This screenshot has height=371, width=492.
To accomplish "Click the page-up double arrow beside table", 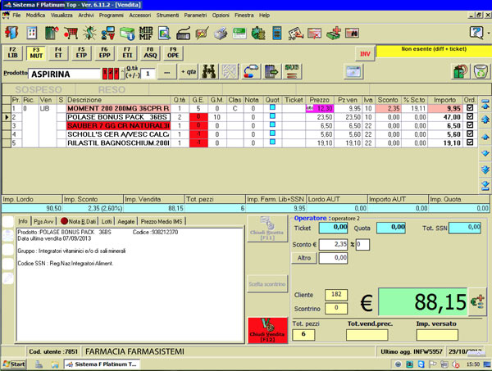I will tap(485, 120).
